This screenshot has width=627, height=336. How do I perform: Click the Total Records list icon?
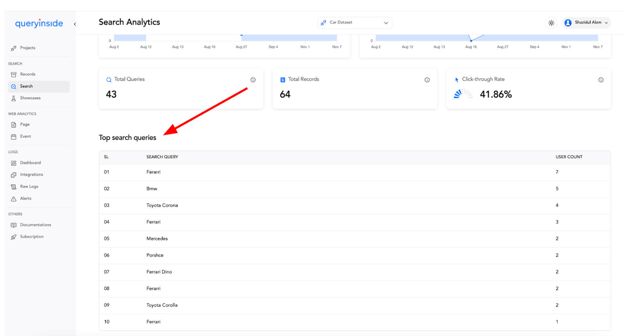(x=283, y=80)
